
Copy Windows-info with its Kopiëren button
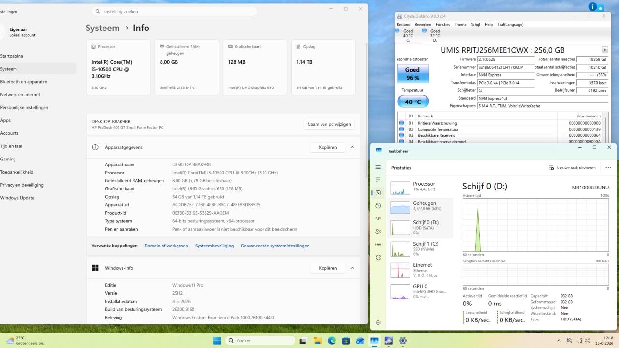tap(327, 268)
